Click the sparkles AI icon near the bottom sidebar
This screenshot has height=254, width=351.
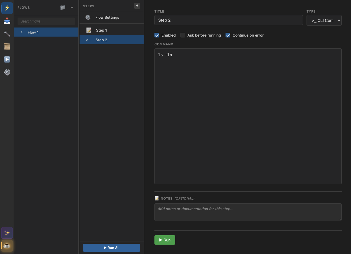7,233
